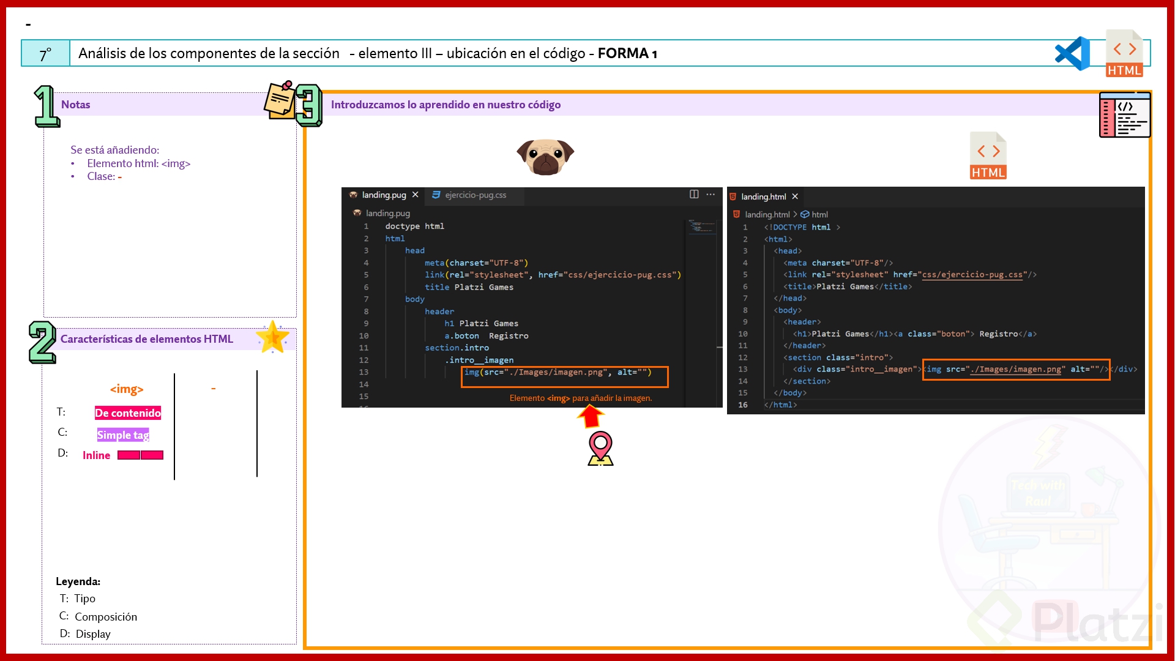Click the 'Inline' display label
Screen dimensions: 1175x661
click(97, 455)
